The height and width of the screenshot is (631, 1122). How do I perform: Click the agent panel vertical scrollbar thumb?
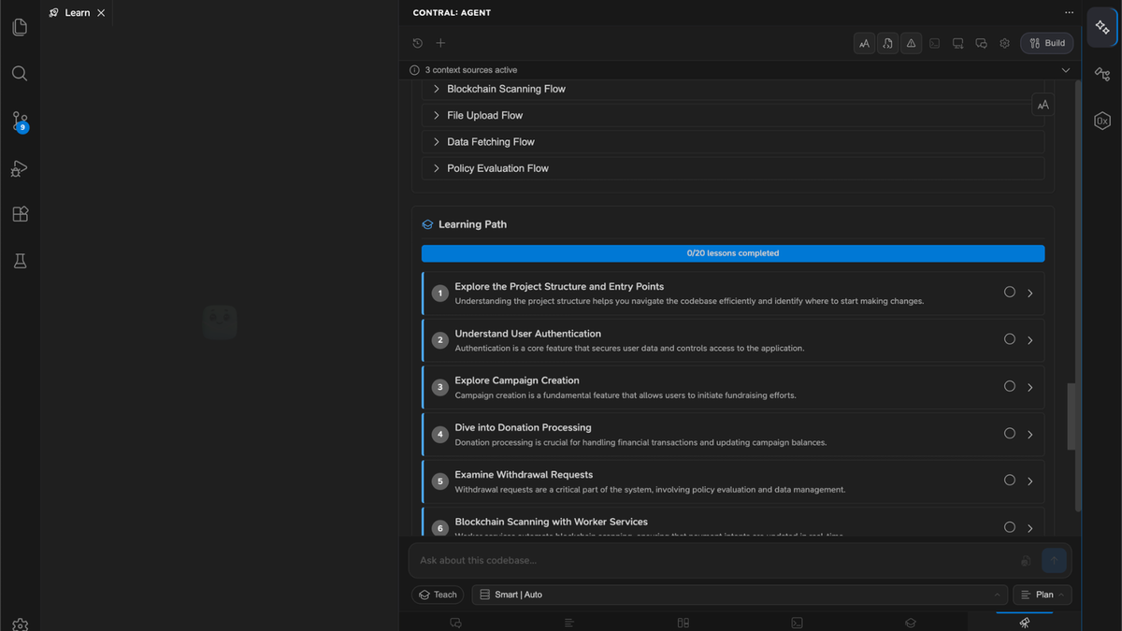pyautogui.click(x=1072, y=417)
